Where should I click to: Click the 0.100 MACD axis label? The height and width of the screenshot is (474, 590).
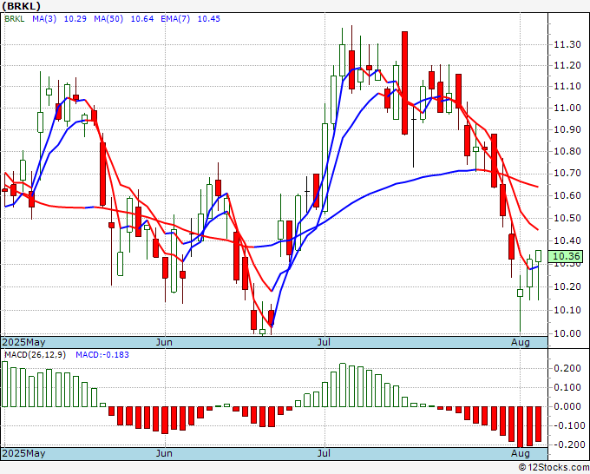567,387
